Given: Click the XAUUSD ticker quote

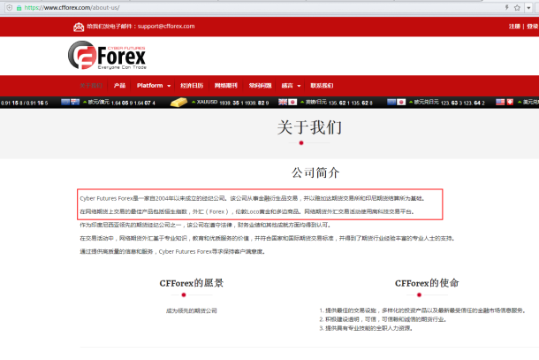Looking at the screenshot, I should click(x=232, y=103).
